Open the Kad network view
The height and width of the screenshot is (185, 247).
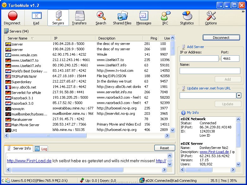click(x=36, y=18)
